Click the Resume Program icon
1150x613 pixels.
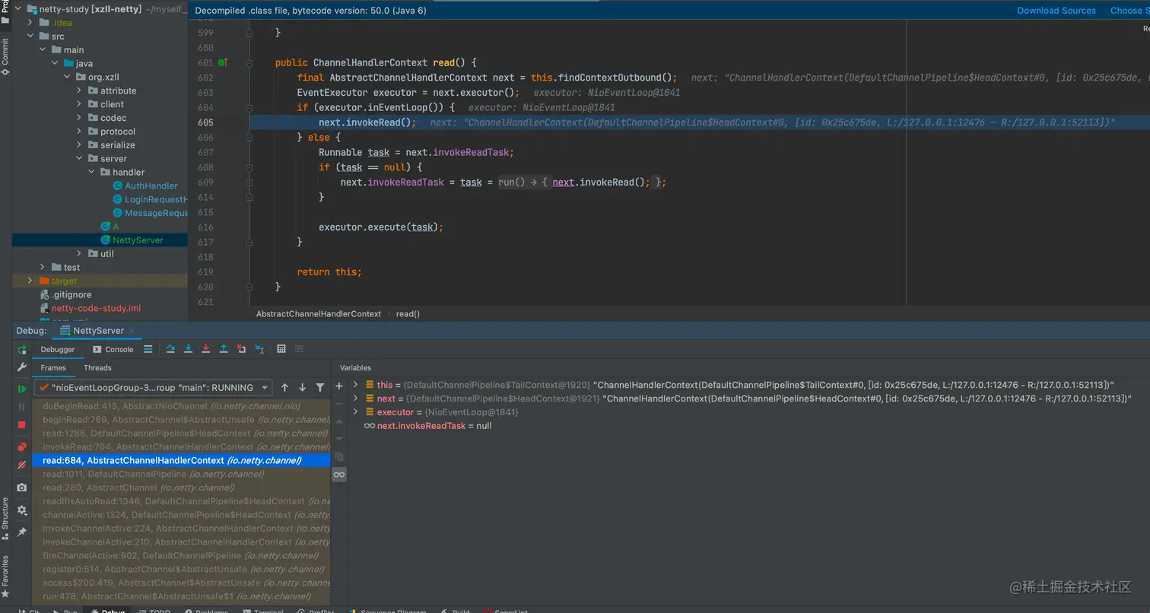click(22, 389)
